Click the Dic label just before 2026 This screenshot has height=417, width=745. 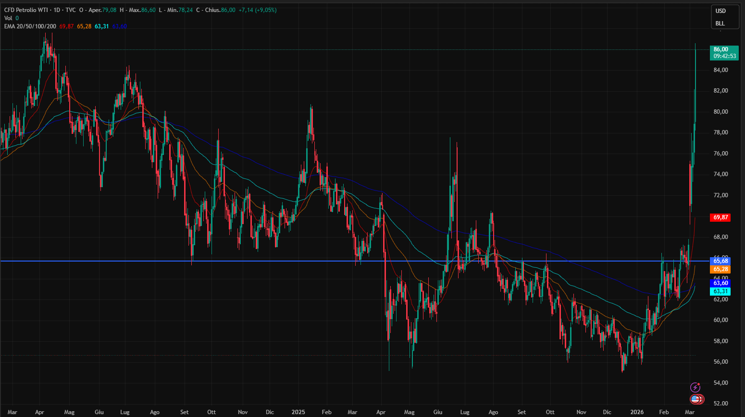[607, 412]
